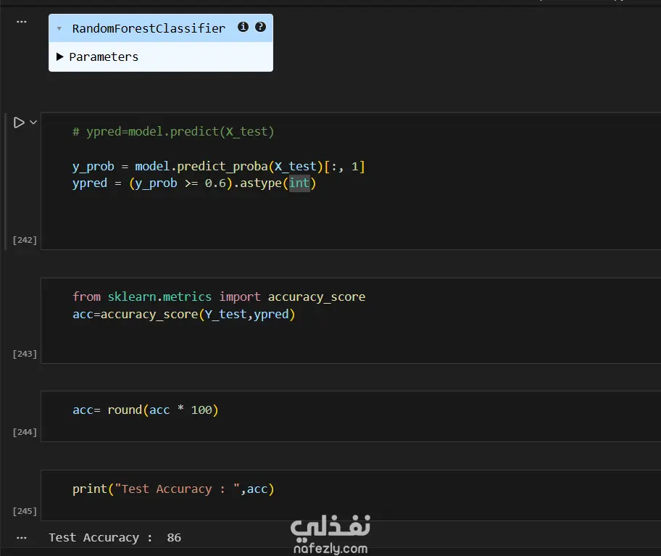Open RandomForestClassifier question-mark documentation icon
Image resolution: width=661 pixels, height=556 pixels.
[x=260, y=28]
